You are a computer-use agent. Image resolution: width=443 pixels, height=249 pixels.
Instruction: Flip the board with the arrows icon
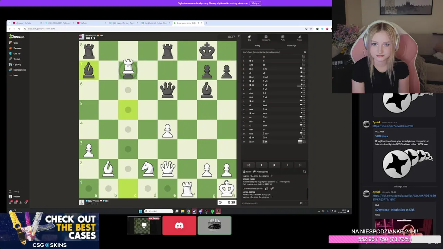coord(304,172)
